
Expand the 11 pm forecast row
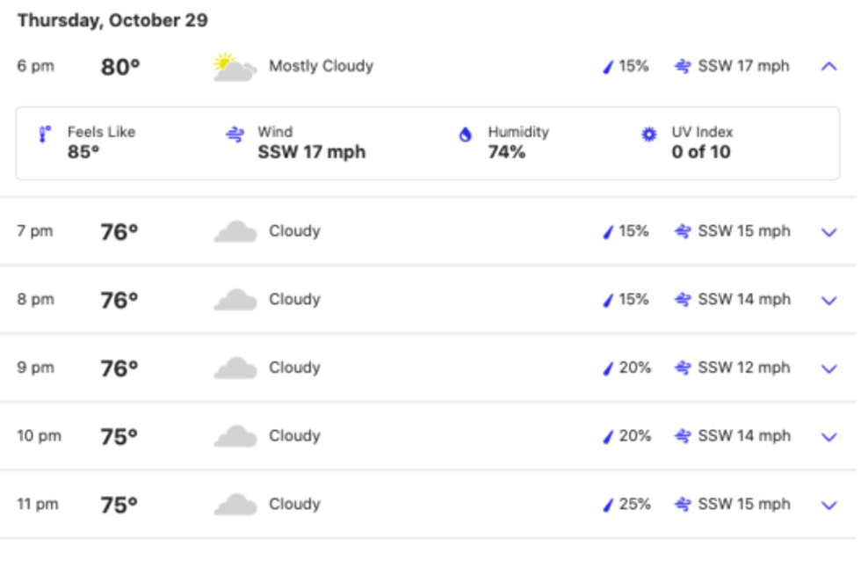(x=828, y=505)
